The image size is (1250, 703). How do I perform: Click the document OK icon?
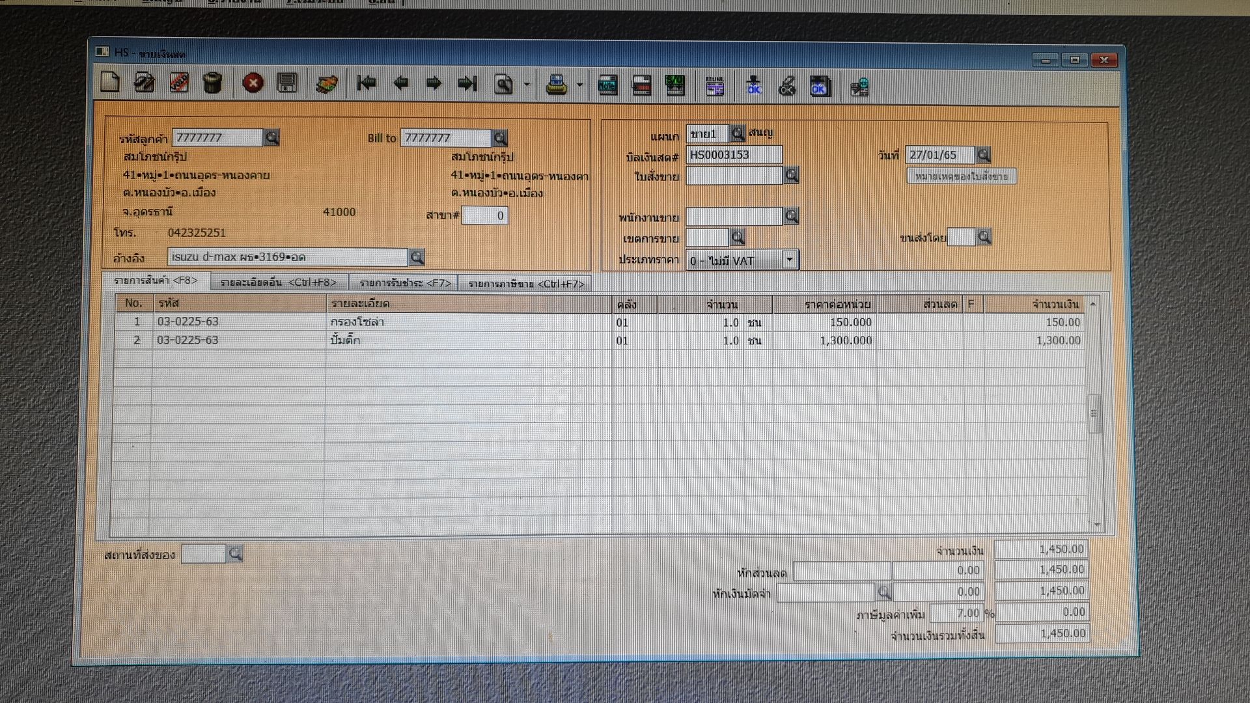pos(820,86)
